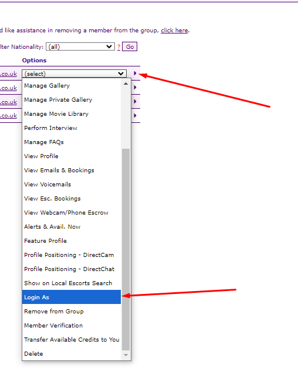Viewport: 298px width, 381px height.
Task: Choose View Emails & Bookings option
Action: (72, 170)
